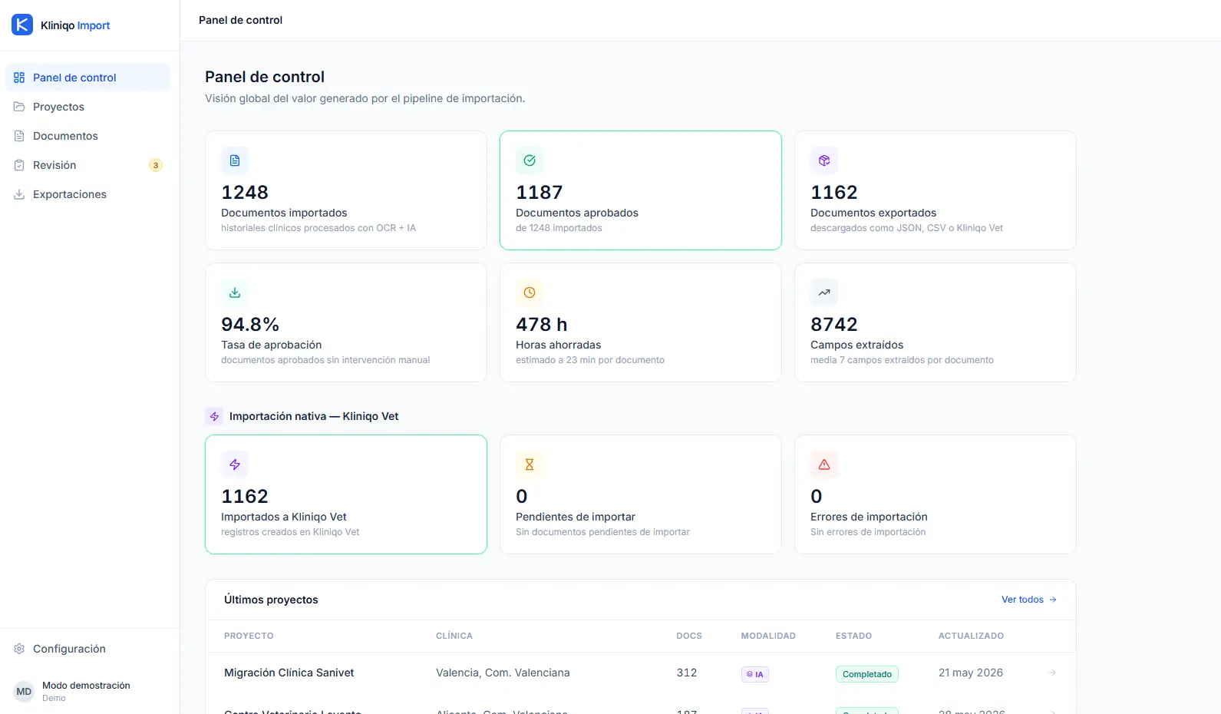Click the Valencia, Com. Valenciana clinic cell
Viewport: 1221px width, 714px height.
click(503, 673)
